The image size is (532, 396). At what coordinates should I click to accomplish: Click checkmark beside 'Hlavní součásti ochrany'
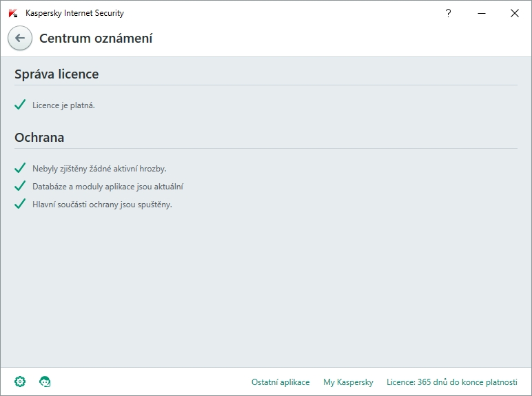(20, 204)
